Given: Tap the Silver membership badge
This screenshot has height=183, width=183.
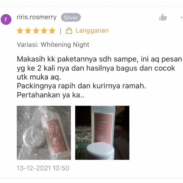Looking at the screenshot, I should [71, 17].
